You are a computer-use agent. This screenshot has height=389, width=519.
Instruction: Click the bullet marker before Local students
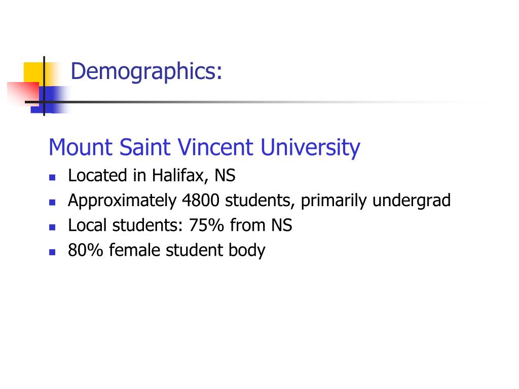[x=52, y=227]
